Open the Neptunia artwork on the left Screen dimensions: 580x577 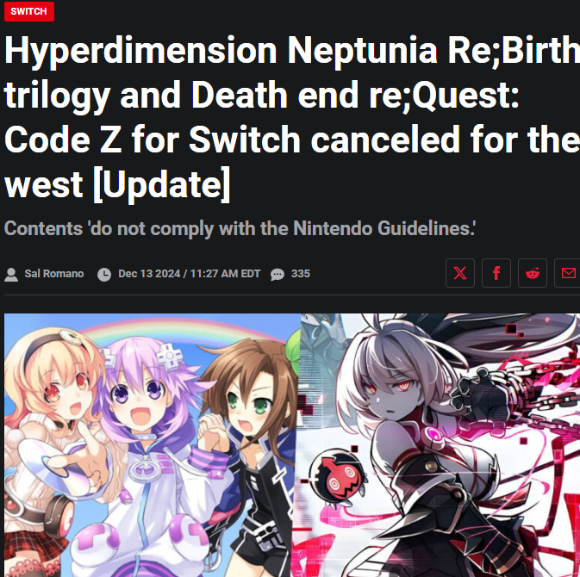152,445
